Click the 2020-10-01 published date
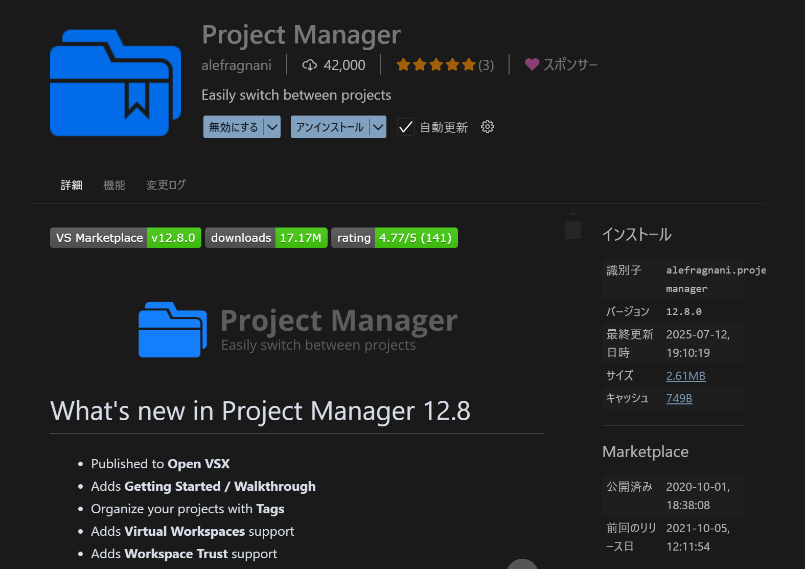Screen dimensions: 805x569 [x=698, y=495]
